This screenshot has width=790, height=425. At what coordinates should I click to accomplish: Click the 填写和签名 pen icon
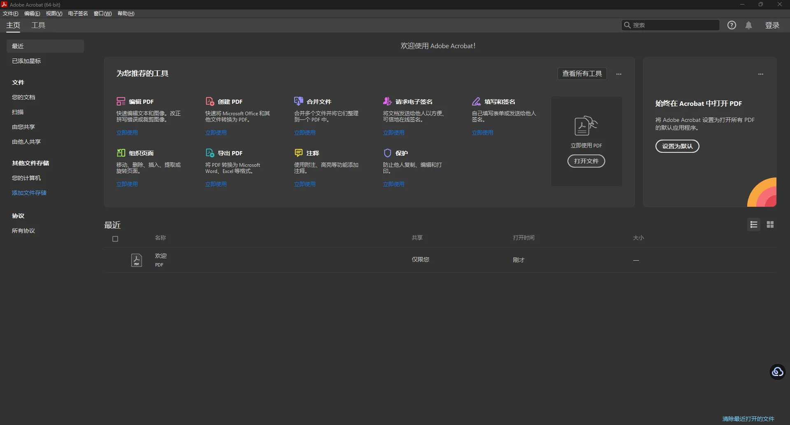(476, 101)
